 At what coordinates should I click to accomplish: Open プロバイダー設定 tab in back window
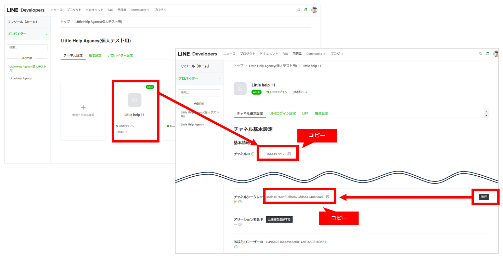[120, 55]
